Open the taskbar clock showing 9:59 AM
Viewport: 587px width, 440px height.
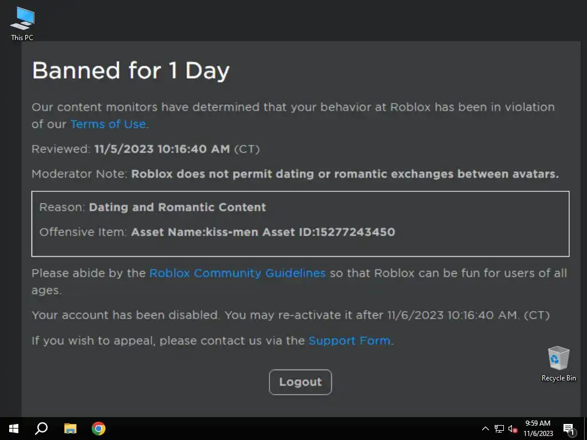tap(538, 429)
